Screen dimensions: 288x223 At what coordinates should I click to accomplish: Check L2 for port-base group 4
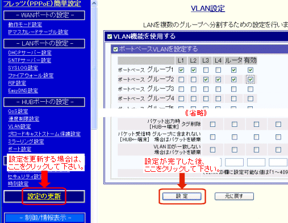(194, 98)
